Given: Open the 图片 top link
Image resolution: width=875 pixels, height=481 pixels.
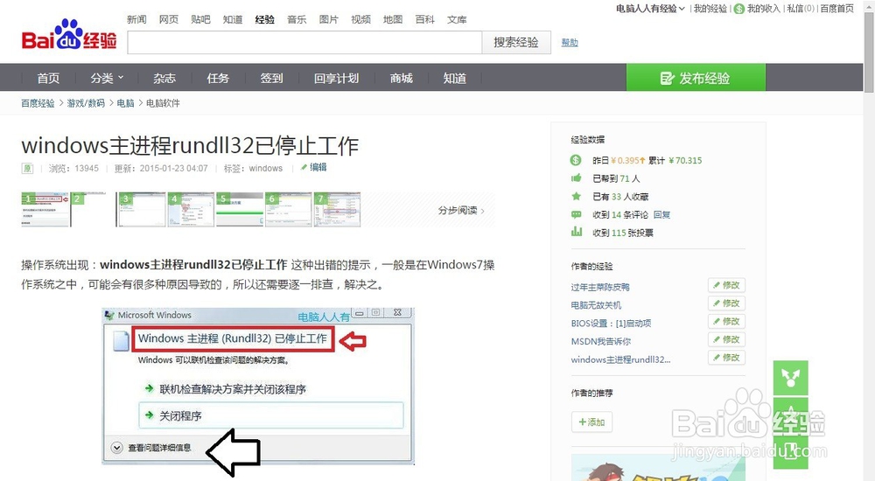Looking at the screenshot, I should 329,19.
